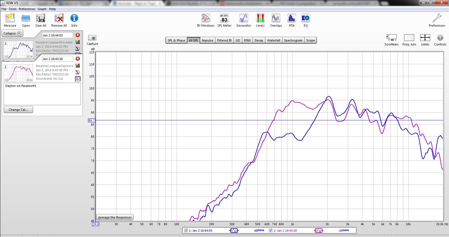Click the Measure toolbar icon
The width and height of the screenshot is (449, 237).
coord(10,19)
